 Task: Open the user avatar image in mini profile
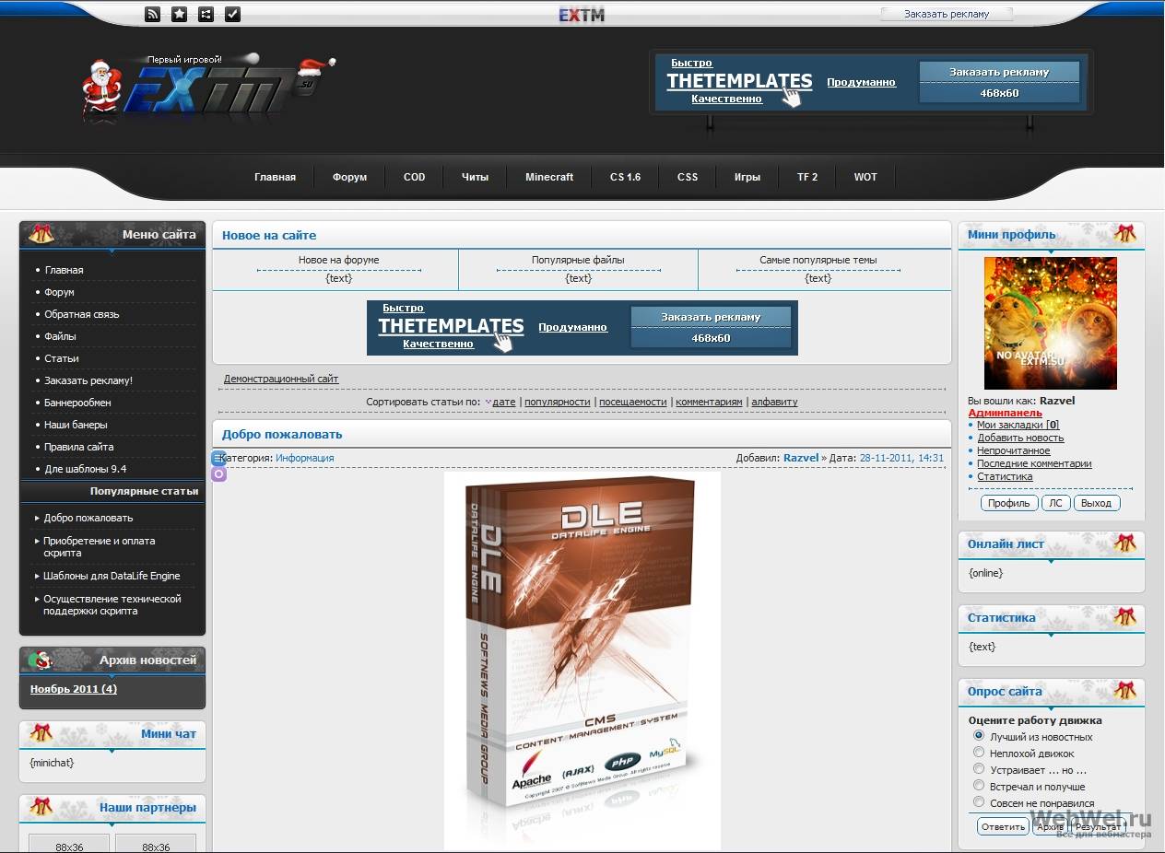point(1051,323)
